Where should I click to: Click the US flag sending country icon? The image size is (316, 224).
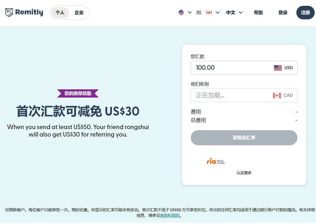point(181,12)
